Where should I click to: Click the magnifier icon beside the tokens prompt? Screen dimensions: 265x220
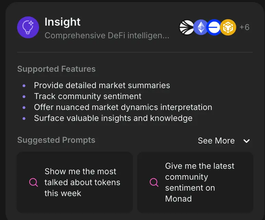pos(34,182)
